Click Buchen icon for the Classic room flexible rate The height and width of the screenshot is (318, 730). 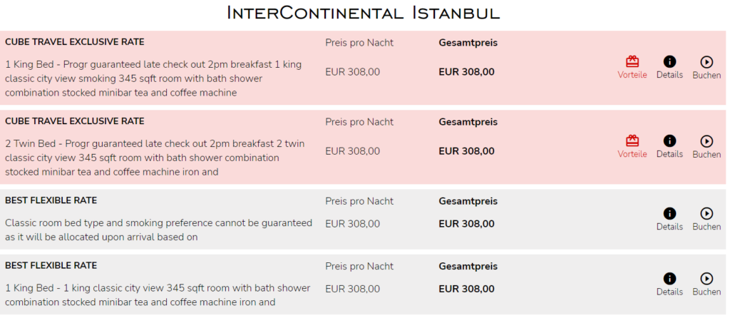click(x=706, y=214)
